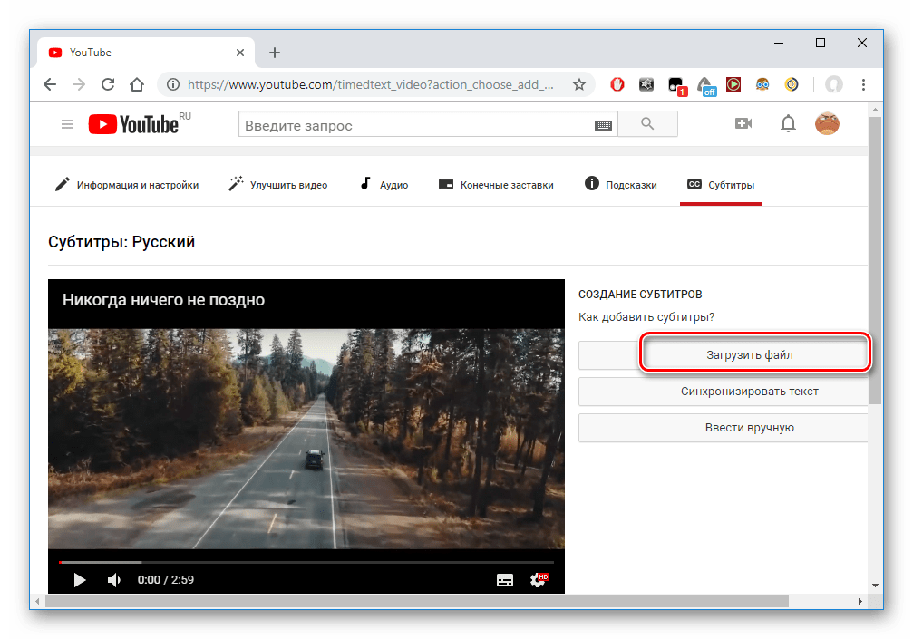
Task: Select the Субтитры tab
Action: [x=721, y=185]
